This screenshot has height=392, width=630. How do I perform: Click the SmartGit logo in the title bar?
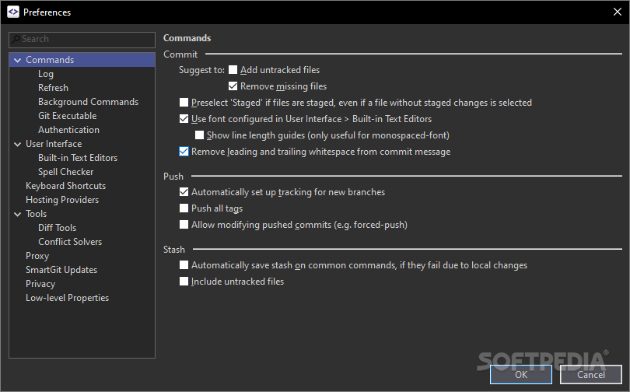pos(13,12)
